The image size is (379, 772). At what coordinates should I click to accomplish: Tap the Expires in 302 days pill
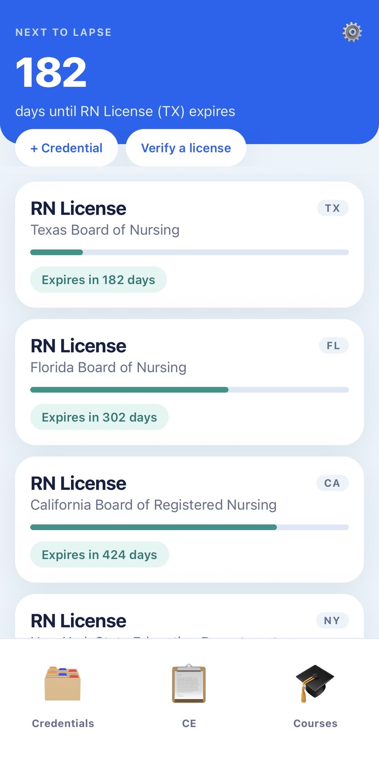click(x=99, y=417)
